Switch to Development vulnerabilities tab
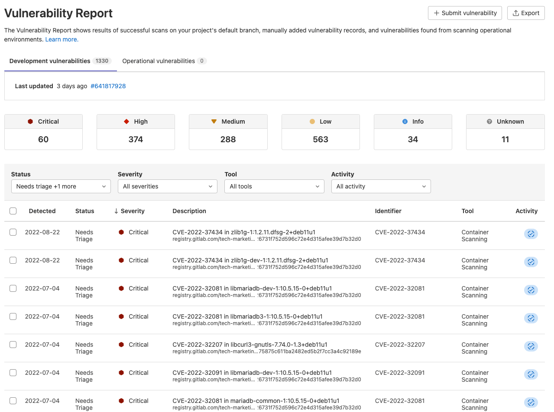The image size is (554, 412). [61, 61]
